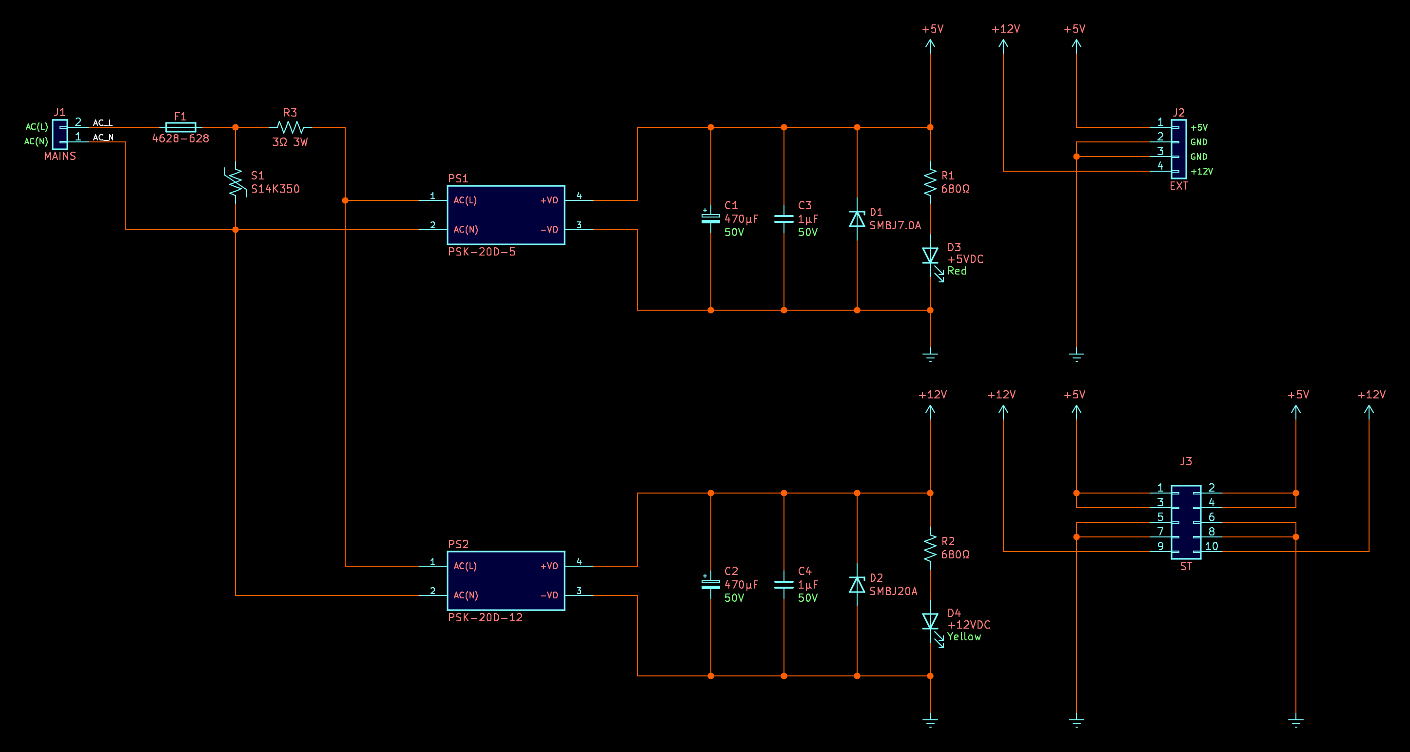Image resolution: width=1410 pixels, height=752 pixels.
Task: Click the R3 3Ω 3W resistor symbol
Action: [x=290, y=127]
